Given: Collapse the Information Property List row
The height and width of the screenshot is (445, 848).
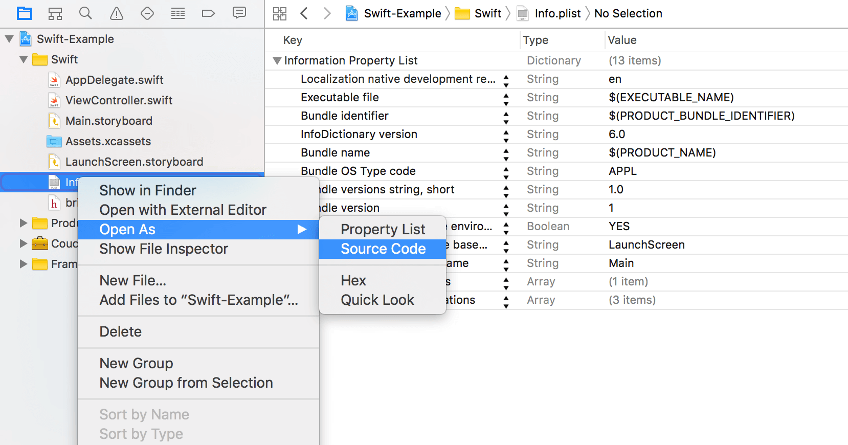Looking at the screenshot, I should (x=277, y=61).
